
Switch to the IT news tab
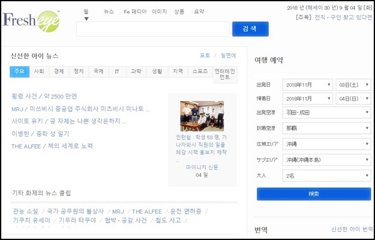click(117, 72)
